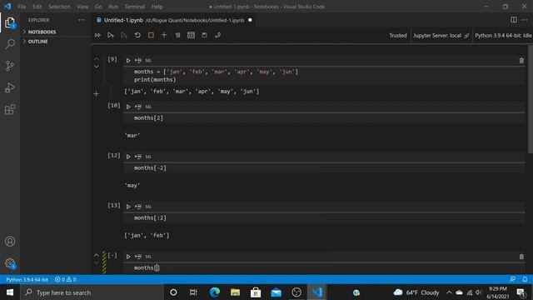The image size is (533, 300).
Task: Select the Untitled-1.ipynb editor tab
Action: coord(174,20)
